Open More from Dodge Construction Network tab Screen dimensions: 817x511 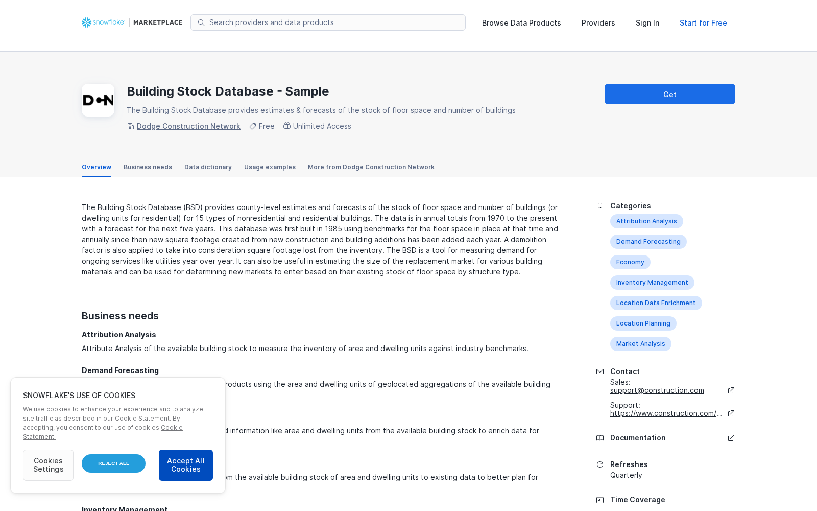pos(371,167)
